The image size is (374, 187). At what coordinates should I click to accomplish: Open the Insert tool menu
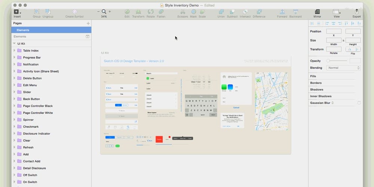point(17,12)
